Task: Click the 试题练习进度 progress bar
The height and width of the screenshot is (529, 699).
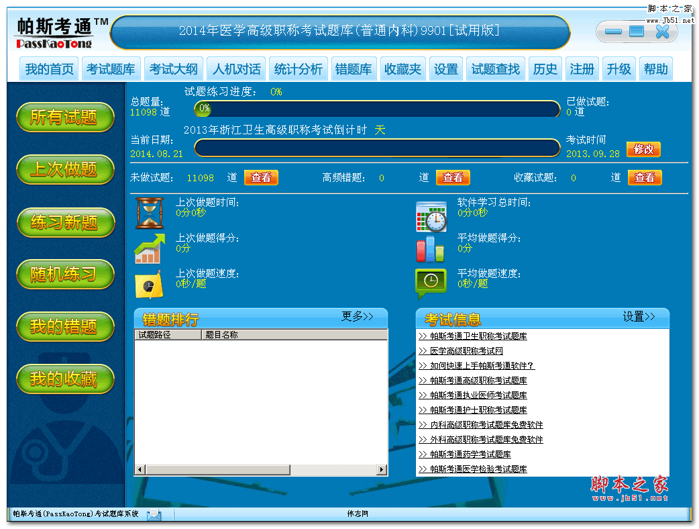Action: pyautogui.click(x=377, y=108)
